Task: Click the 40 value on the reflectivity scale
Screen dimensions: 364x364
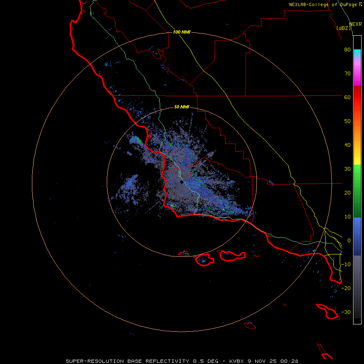Action: tap(347, 145)
